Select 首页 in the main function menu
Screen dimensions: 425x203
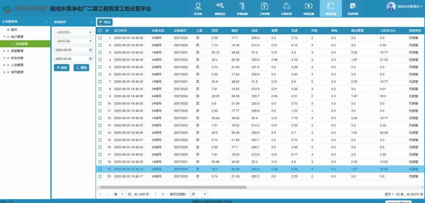pyautogui.click(x=14, y=30)
